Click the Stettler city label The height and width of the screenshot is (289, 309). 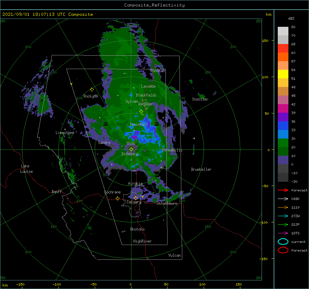[x=200, y=99]
